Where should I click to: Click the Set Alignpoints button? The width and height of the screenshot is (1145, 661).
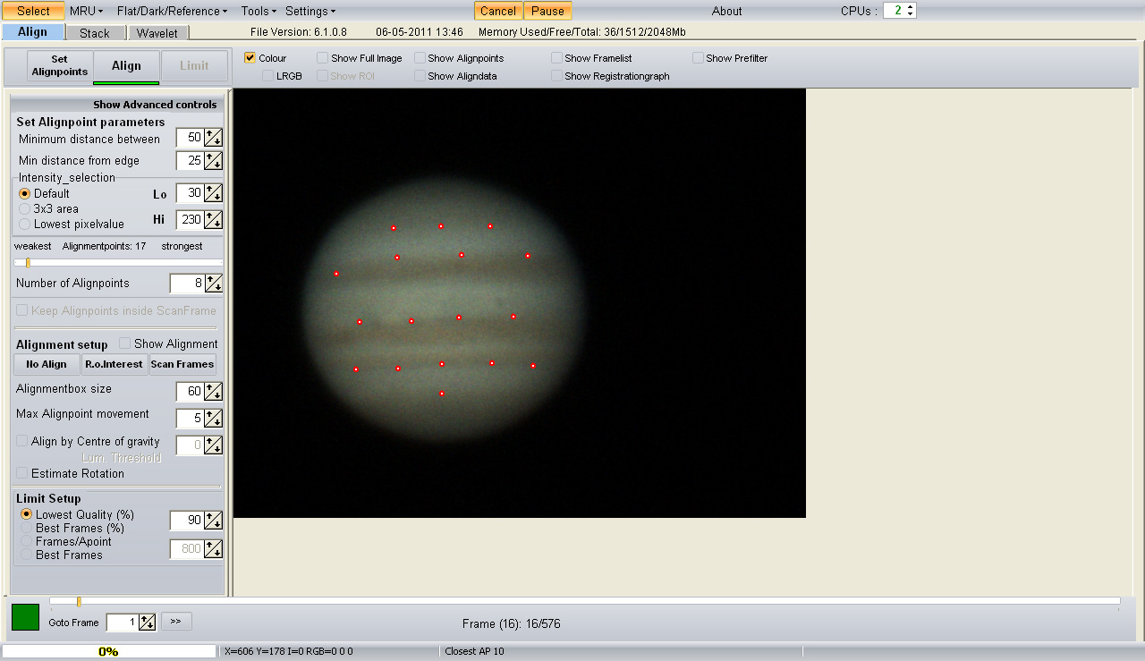coord(59,65)
